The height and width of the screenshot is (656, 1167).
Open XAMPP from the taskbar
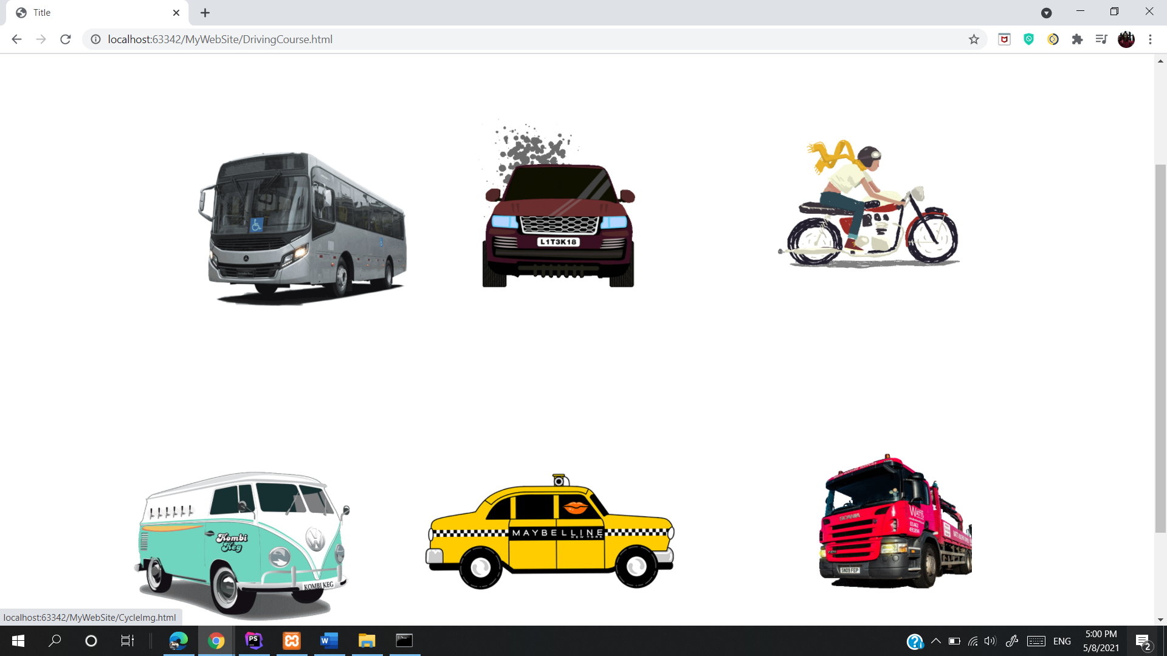[292, 641]
